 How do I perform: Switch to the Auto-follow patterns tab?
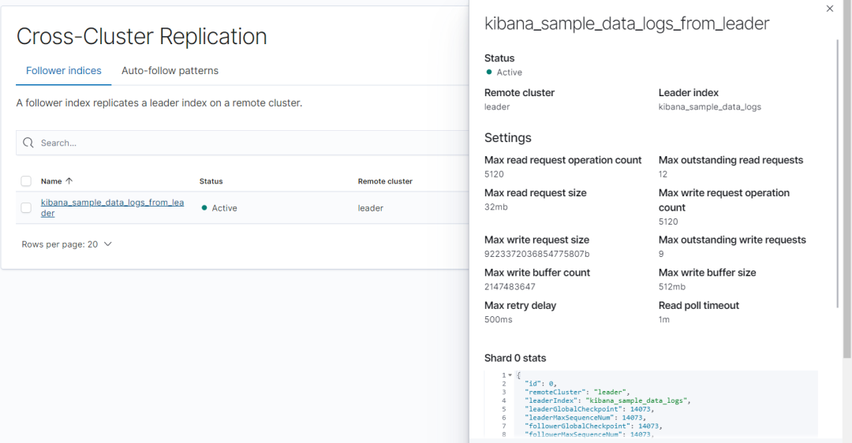pos(170,71)
